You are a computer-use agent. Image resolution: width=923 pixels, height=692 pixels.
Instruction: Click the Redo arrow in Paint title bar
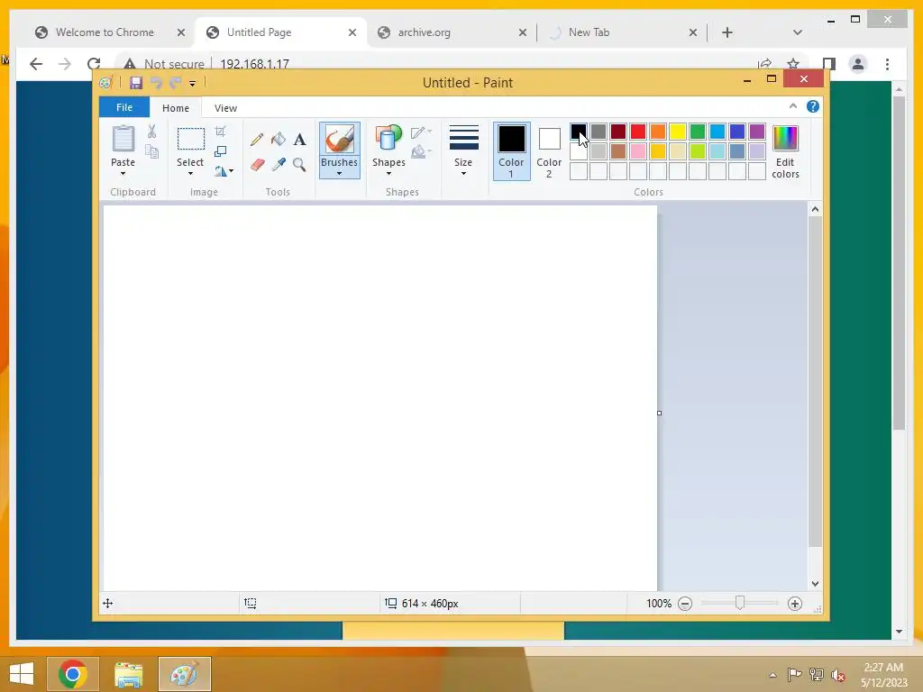[x=175, y=83]
